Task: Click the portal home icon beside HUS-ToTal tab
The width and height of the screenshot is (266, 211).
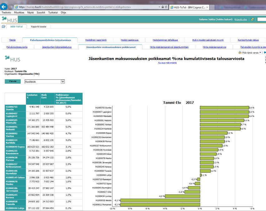Action: click(x=3, y=26)
